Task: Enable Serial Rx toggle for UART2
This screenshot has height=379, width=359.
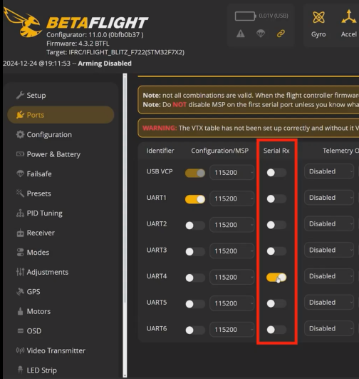Action: coord(276,225)
